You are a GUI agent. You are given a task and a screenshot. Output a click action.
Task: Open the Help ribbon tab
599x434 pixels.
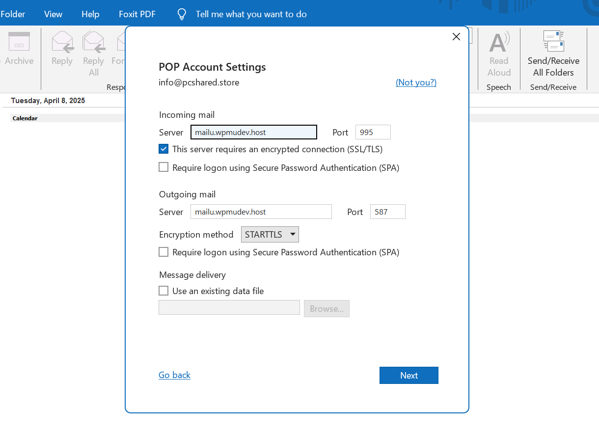[90, 14]
